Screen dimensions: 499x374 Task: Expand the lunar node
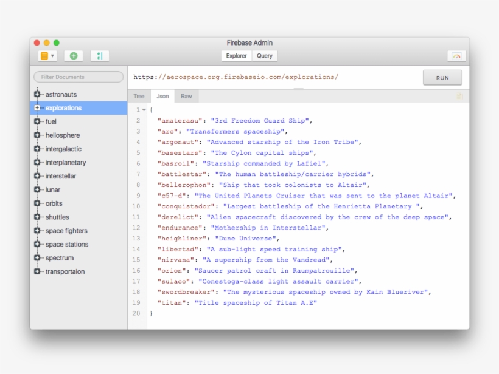pos(37,190)
